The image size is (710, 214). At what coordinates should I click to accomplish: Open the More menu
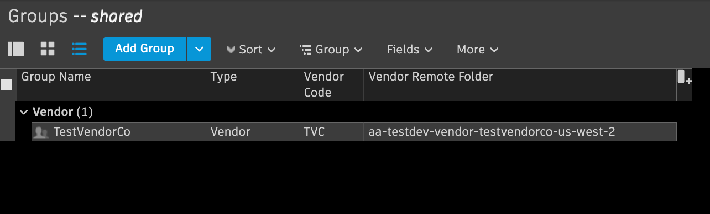(478, 50)
